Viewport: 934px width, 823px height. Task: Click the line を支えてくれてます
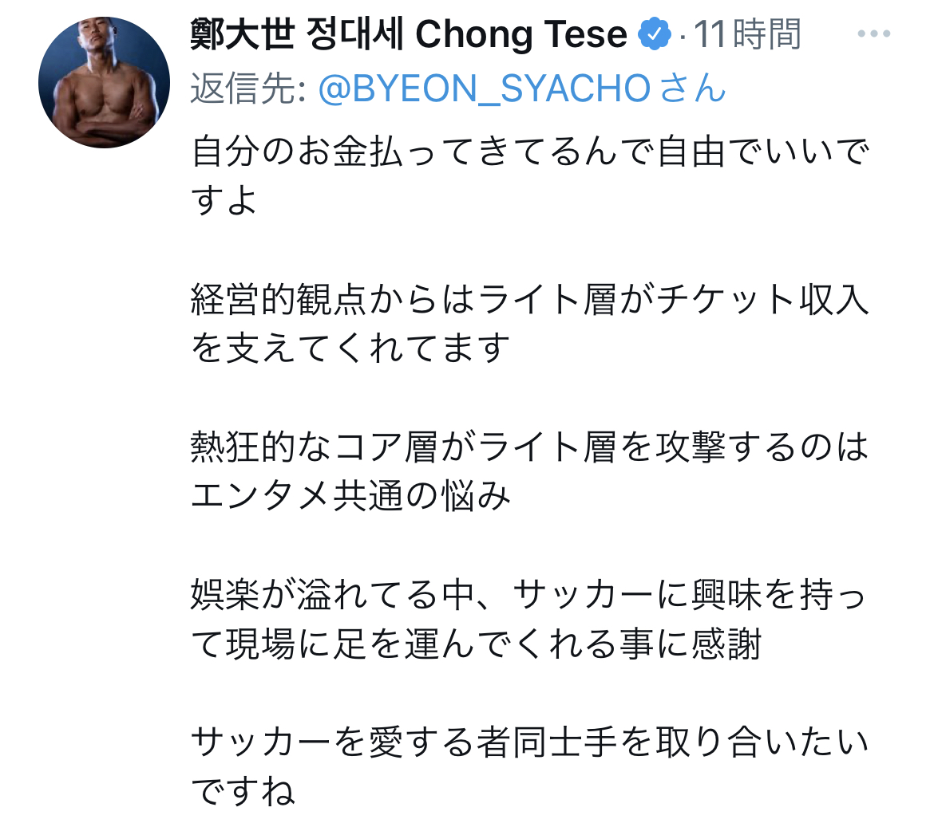coord(350,348)
